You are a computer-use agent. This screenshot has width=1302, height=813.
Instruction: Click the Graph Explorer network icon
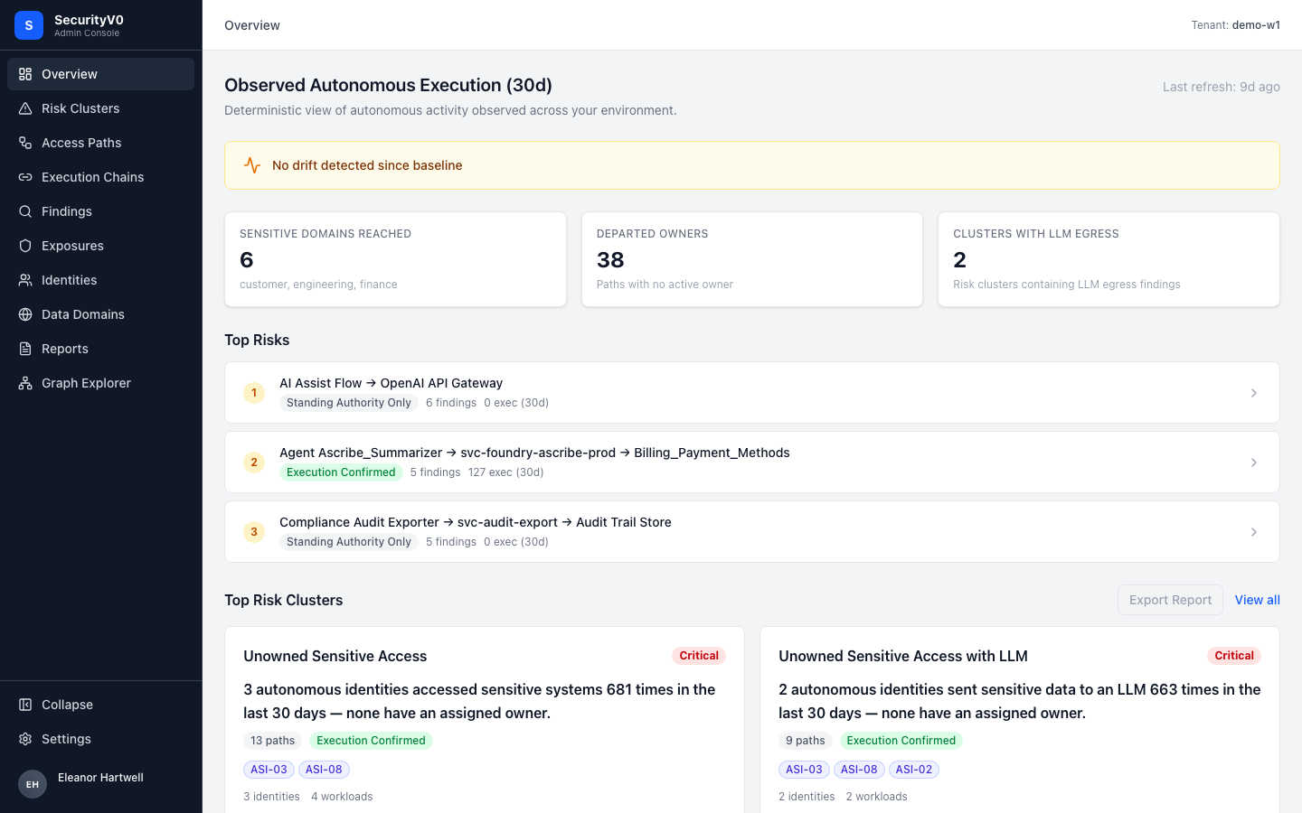(x=25, y=383)
